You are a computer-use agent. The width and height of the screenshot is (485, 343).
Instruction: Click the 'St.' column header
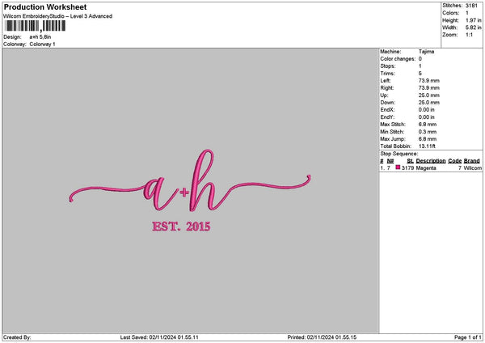coord(411,161)
